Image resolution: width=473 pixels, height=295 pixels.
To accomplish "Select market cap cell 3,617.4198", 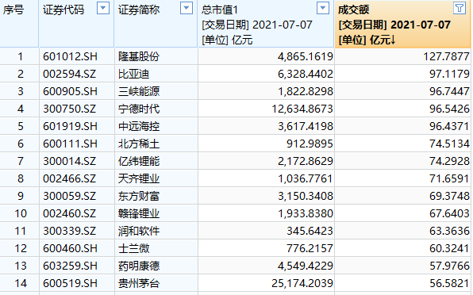I will (x=266, y=126).
